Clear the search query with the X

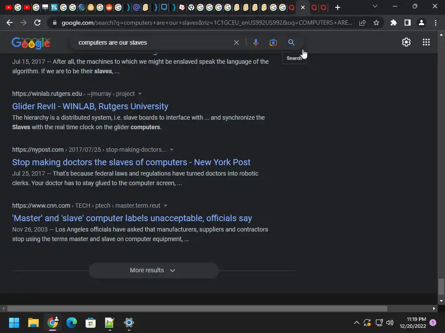(x=236, y=42)
